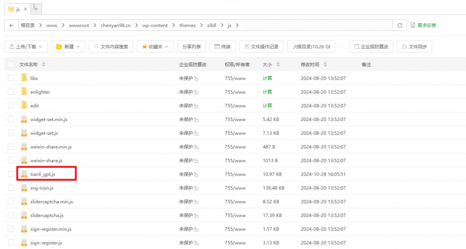Click the lock icon for libs row
466x249 pixels.
click(x=196, y=78)
